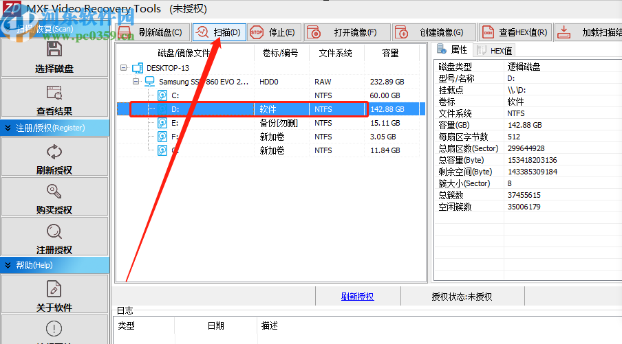The height and width of the screenshot is (344, 622).
Task: Select the C: partition row
Action: click(x=268, y=95)
